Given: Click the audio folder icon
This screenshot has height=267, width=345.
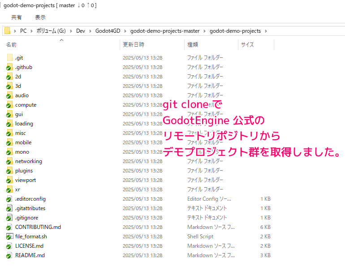Looking at the screenshot, I should point(9,95).
